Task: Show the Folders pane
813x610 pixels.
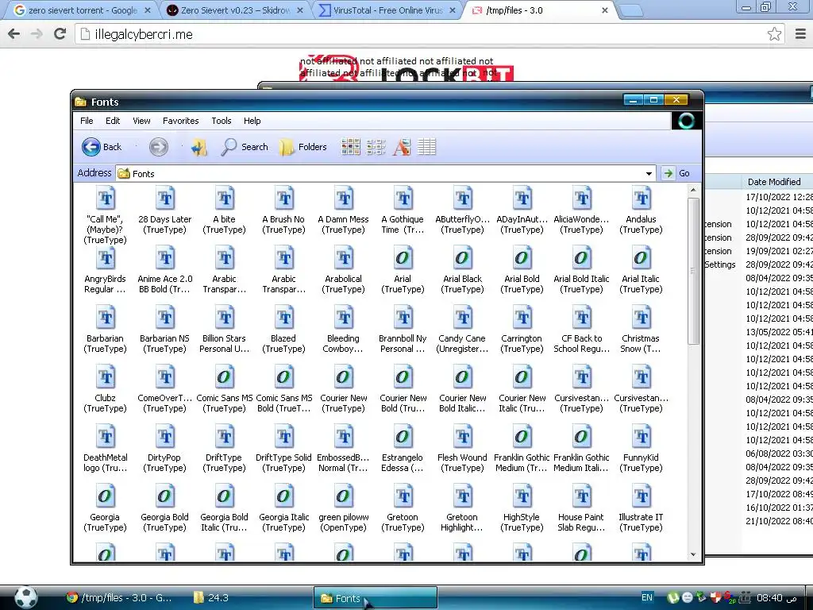Action: pos(302,147)
